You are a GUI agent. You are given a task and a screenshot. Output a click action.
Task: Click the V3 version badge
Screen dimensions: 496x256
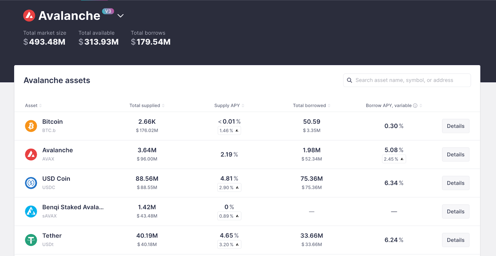108,11
